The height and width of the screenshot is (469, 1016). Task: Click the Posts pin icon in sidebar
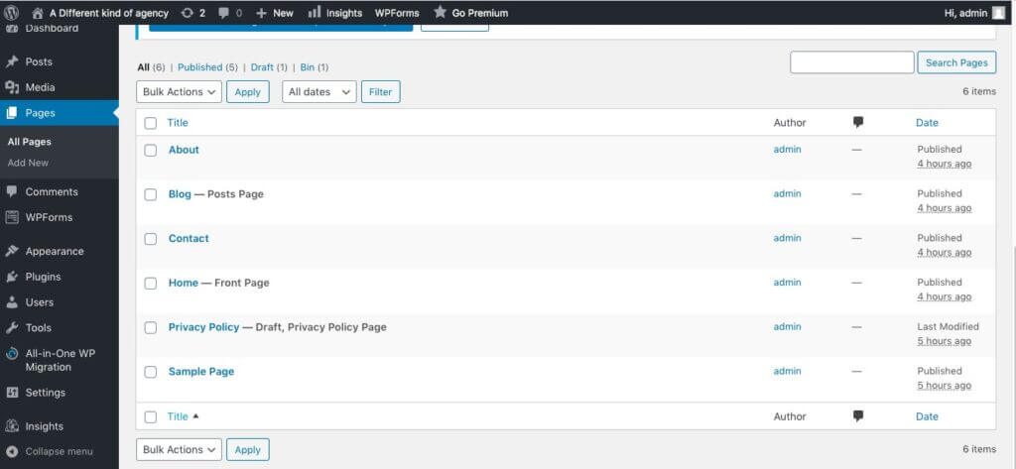(x=12, y=61)
